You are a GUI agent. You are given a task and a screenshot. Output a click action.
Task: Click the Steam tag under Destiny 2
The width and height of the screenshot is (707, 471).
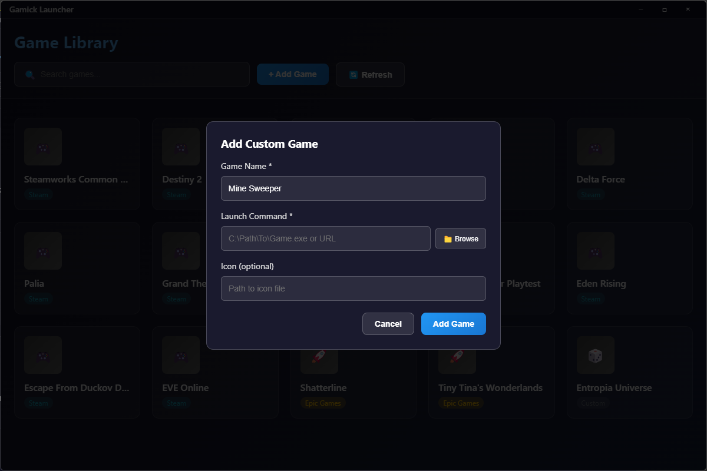(x=176, y=195)
